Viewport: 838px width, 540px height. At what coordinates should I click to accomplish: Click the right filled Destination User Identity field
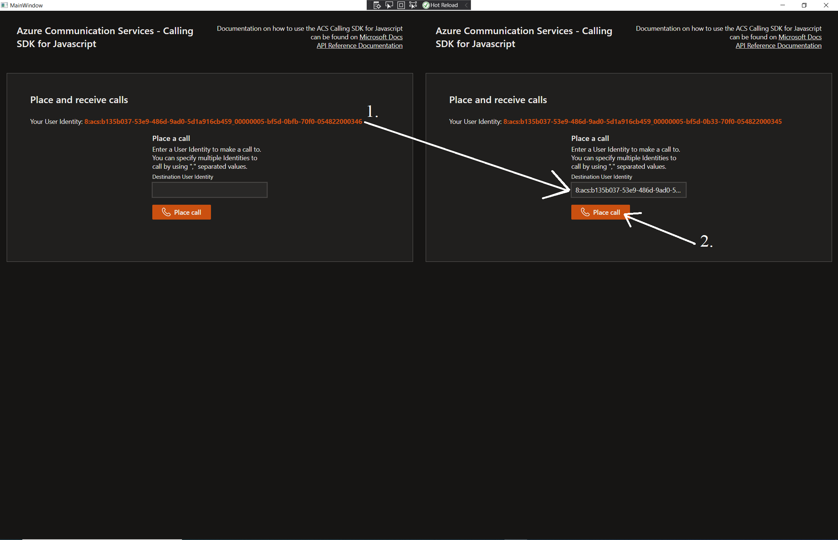click(x=628, y=190)
